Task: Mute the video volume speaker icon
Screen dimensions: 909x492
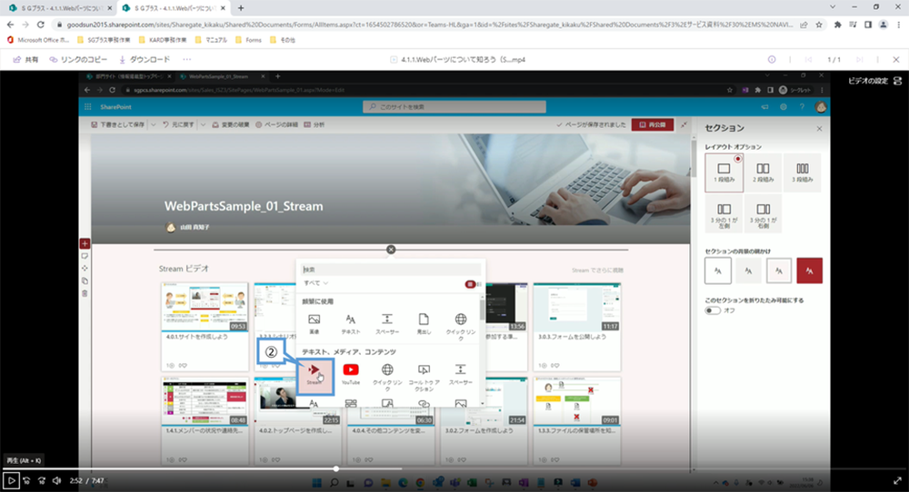Action: click(x=56, y=480)
